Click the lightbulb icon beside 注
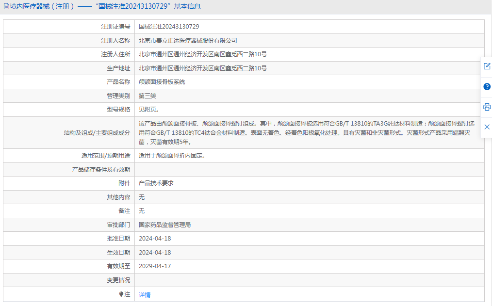Viewport: 492px width, 306px height. (x=121, y=294)
